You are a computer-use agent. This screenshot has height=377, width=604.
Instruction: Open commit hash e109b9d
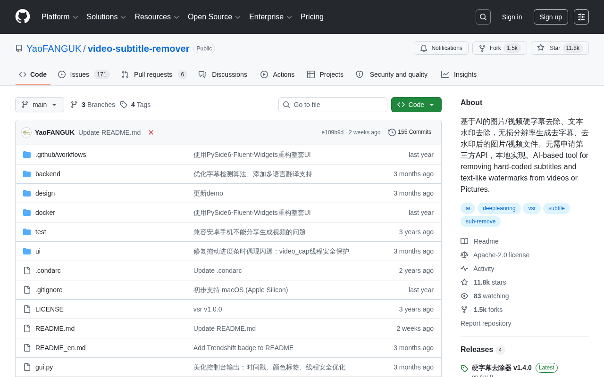point(333,132)
